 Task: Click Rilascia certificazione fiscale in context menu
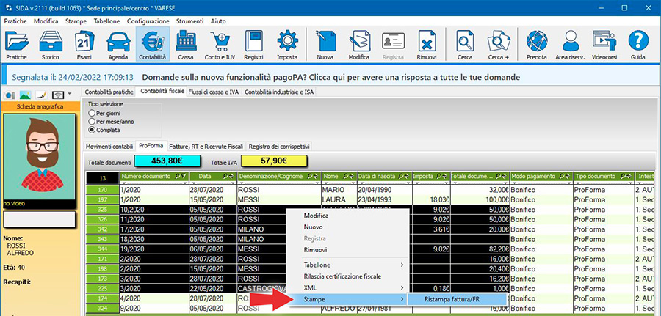(x=342, y=276)
